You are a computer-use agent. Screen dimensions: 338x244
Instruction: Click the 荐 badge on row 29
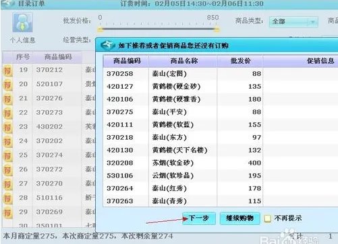coord(7,213)
